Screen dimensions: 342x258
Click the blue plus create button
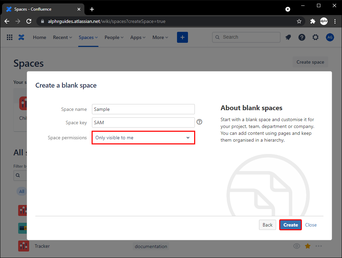click(x=182, y=37)
